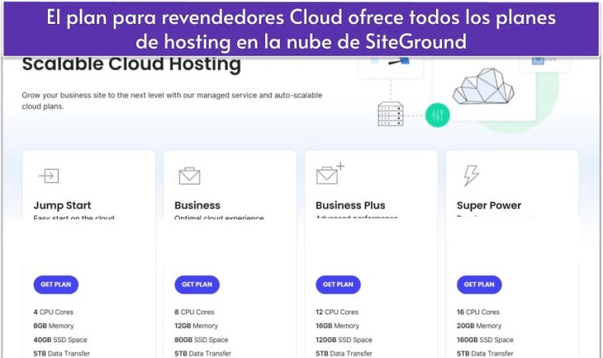This screenshot has width=603, height=358.
Task: Click the Business Plus plan title
Action: pyautogui.click(x=350, y=205)
